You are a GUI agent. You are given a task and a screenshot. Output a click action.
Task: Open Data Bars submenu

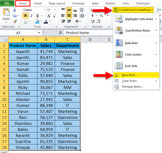pos(136,43)
